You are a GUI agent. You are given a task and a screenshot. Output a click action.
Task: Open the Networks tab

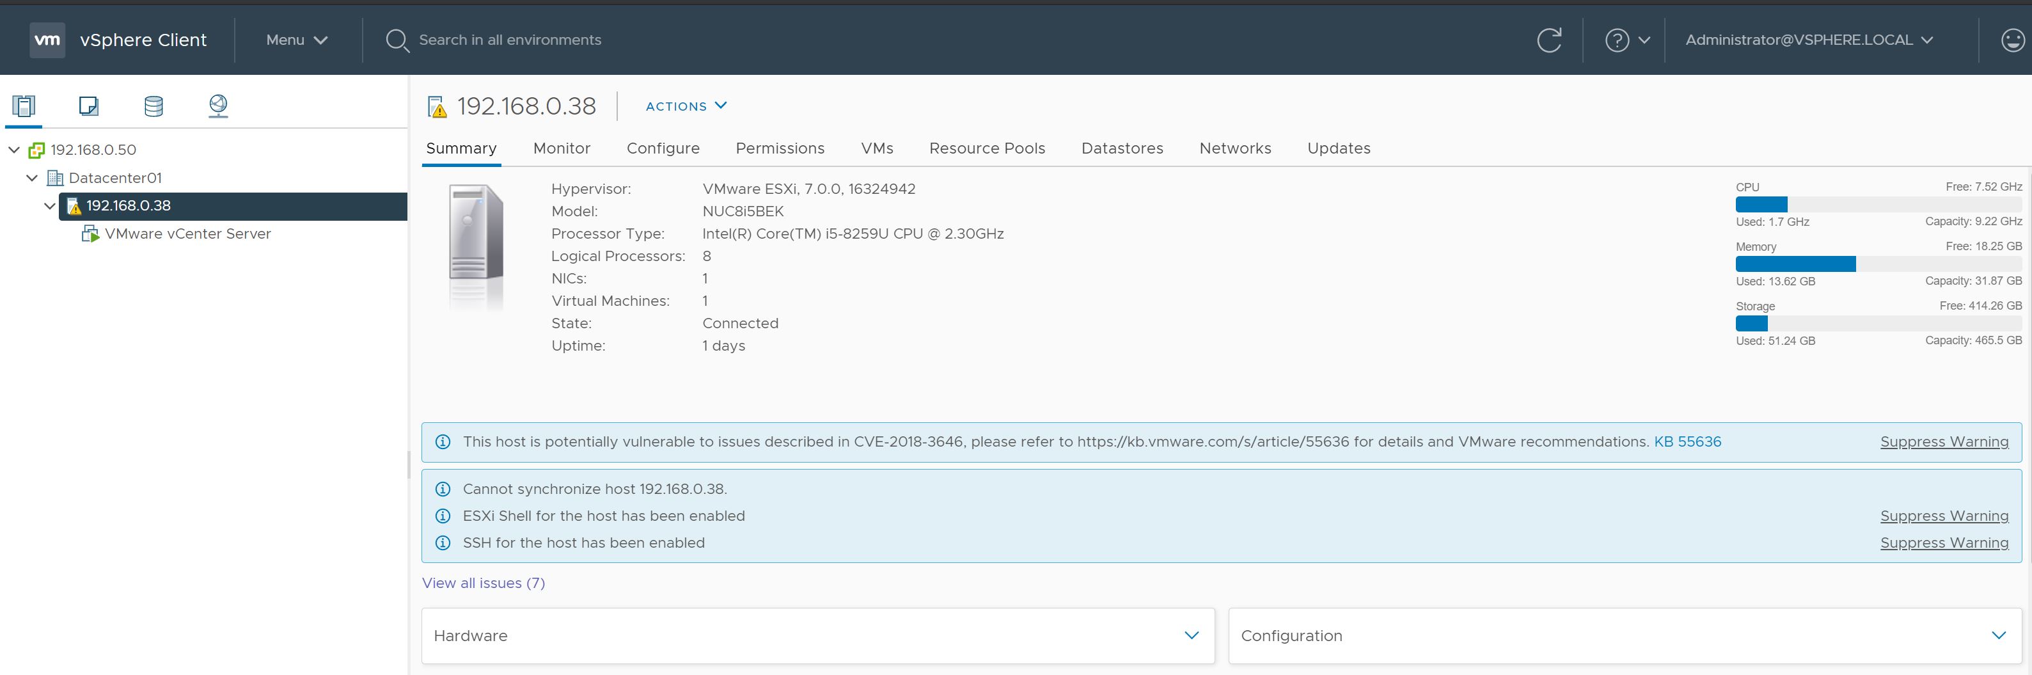[1235, 148]
